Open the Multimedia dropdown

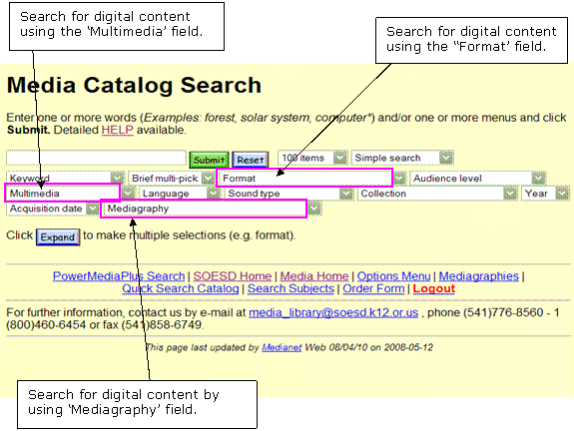[70, 194]
